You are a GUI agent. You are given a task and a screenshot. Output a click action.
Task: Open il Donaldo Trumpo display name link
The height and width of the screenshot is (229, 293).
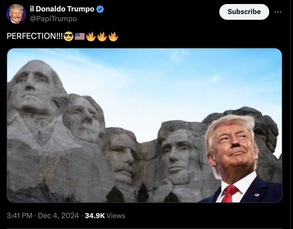[62, 9]
